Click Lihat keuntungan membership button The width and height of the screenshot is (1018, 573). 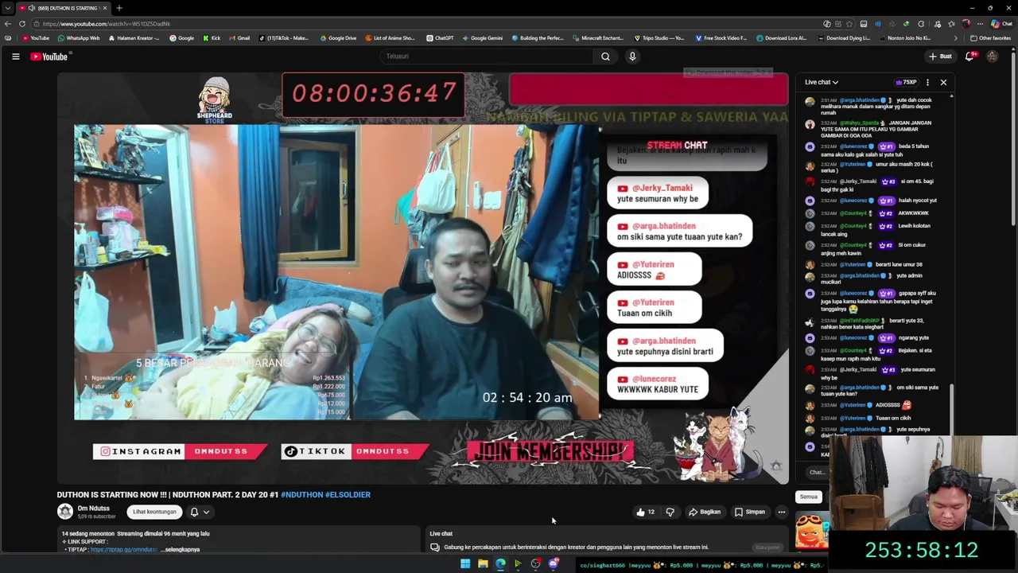(154, 512)
